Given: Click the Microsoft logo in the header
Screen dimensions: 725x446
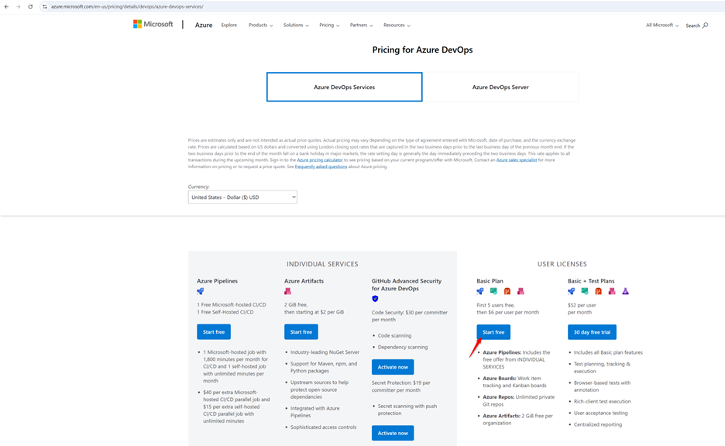Looking at the screenshot, I should 153,25.
